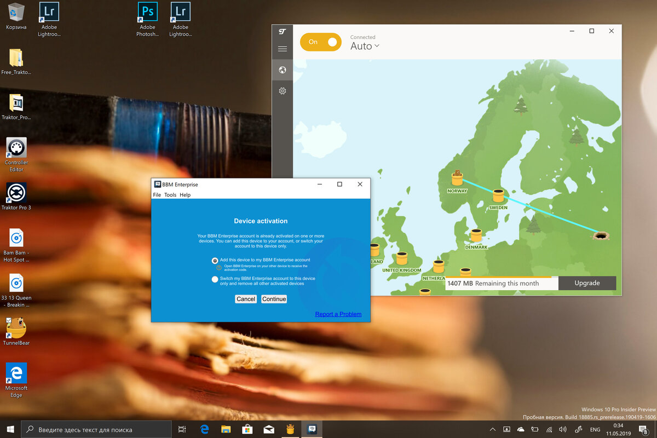
Task: Click Windows search input field
Action: click(96, 430)
